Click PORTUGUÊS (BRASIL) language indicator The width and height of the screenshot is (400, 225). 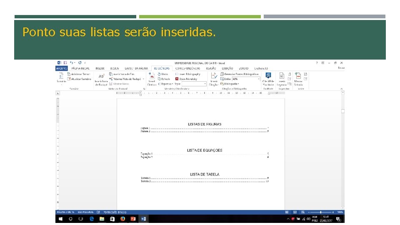click(115, 212)
